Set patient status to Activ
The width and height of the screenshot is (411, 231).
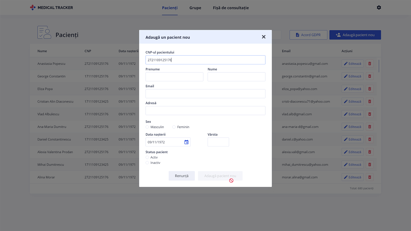(147, 157)
